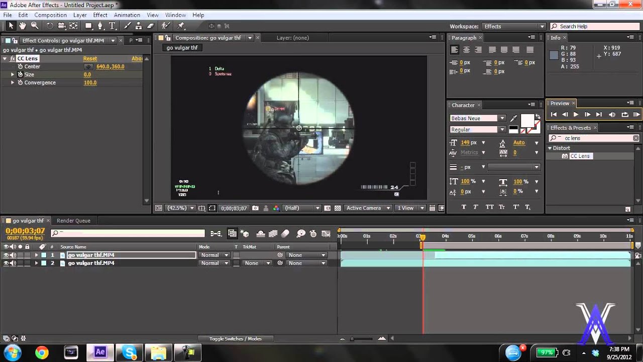643x362 pixels.
Task: Click Show Channel color circles icon
Action: (276, 208)
